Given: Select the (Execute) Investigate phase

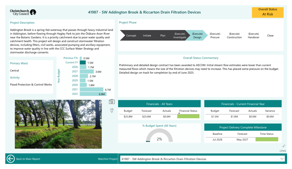Looking at the screenshot, I should point(179,35).
